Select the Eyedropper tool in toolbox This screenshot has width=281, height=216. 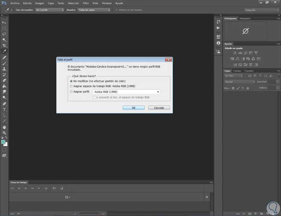4,51
